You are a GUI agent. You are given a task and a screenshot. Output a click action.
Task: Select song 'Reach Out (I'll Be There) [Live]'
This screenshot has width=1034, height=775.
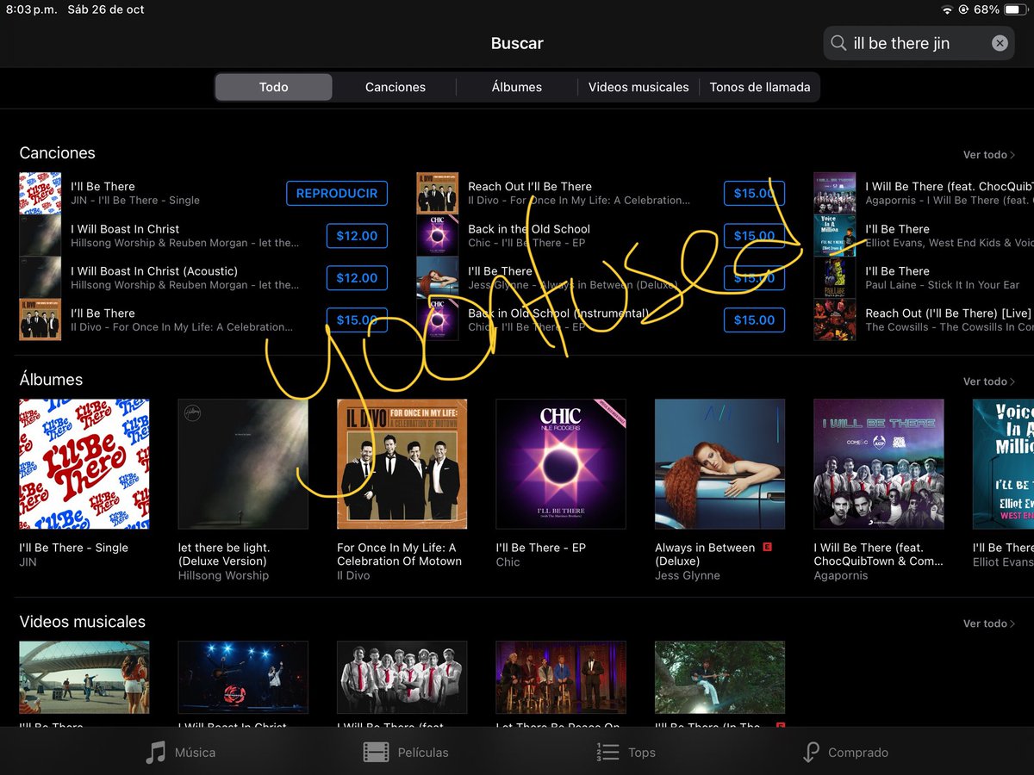point(948,313)
